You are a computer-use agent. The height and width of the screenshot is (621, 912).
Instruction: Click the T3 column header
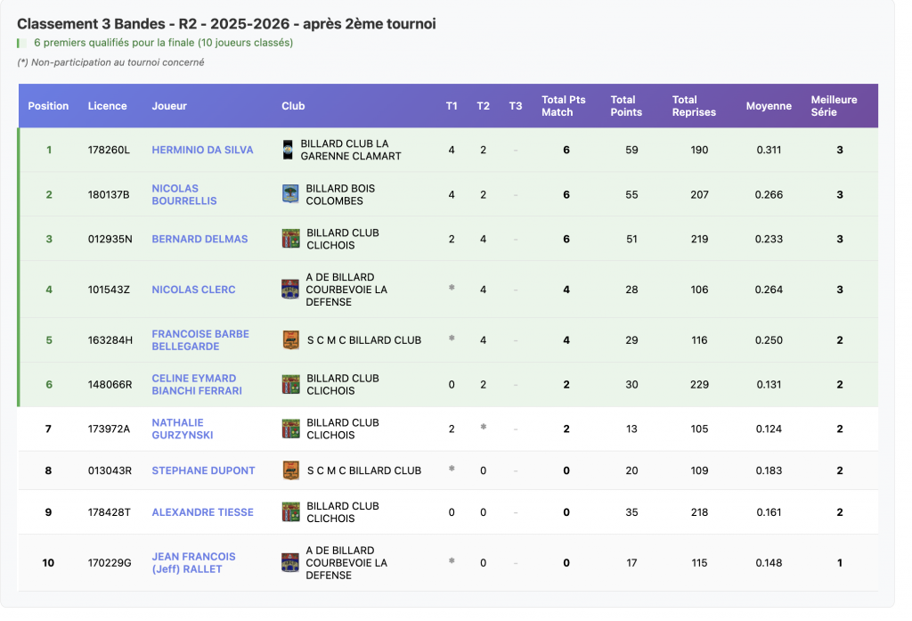pos(516,106)
